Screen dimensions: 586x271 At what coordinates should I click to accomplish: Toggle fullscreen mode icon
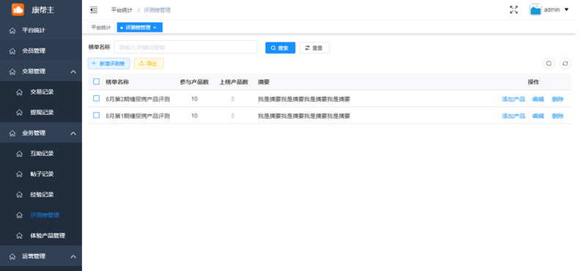(514, 10)
